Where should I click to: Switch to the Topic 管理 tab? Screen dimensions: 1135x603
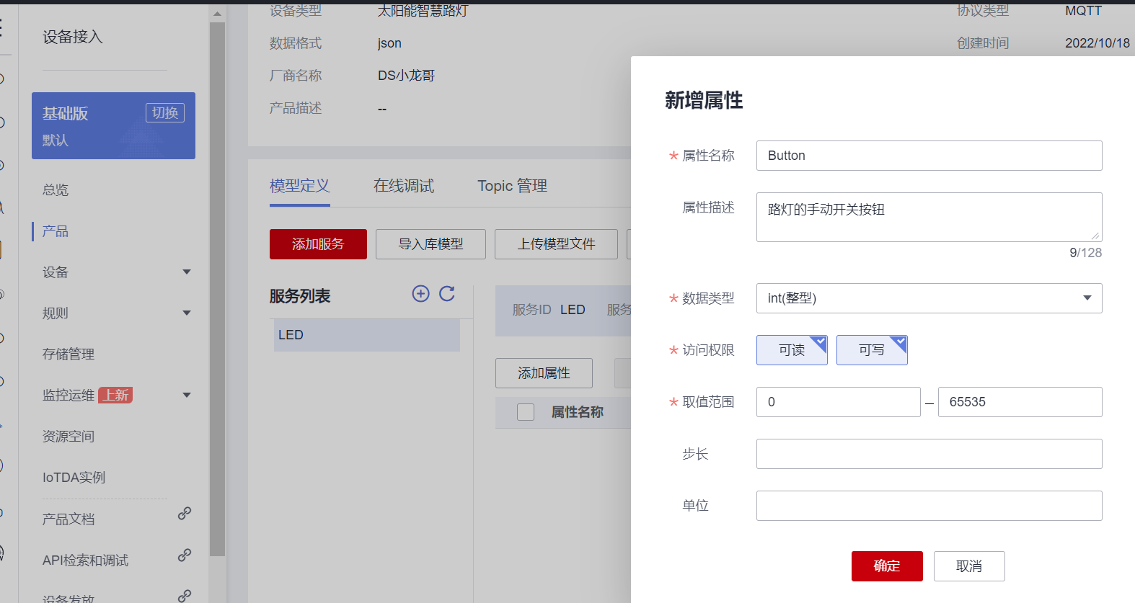click(512, 186)
